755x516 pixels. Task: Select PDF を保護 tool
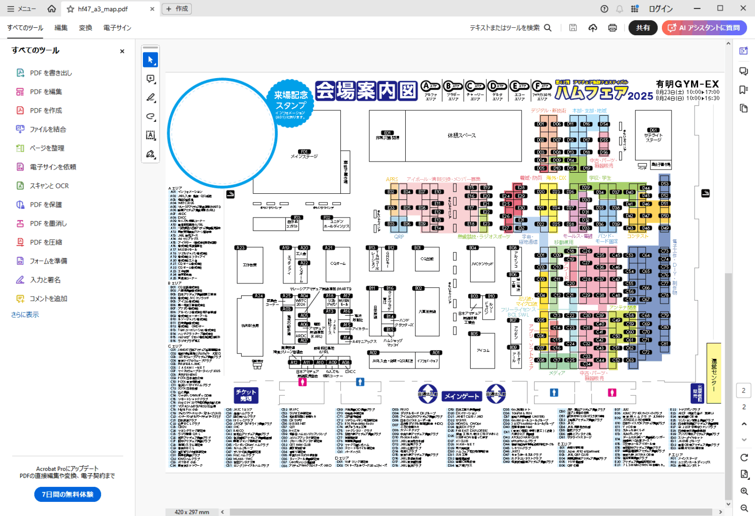[x=46, y=204]
